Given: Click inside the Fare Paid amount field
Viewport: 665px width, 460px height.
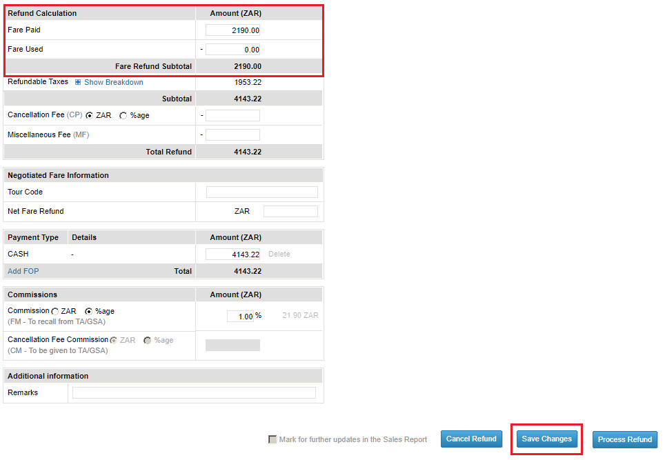Looking at the screenshot, I should pyautogui.click(x=232, y=30).
